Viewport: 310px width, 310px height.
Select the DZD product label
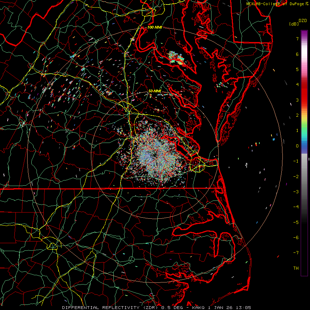pyautogui.click(x=302, y=21)
